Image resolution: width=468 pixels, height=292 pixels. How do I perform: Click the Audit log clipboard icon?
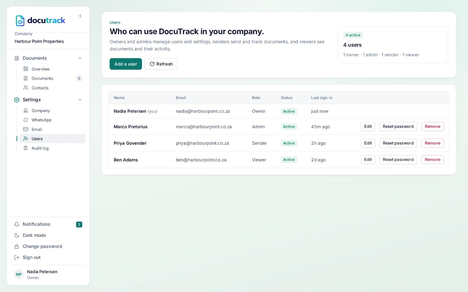tap(26, 148)
